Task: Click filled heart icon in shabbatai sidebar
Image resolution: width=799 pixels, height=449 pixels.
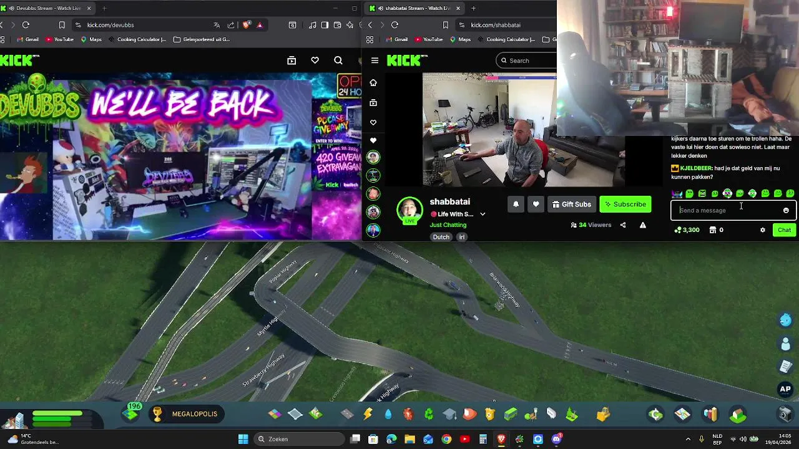Action: 373,140
